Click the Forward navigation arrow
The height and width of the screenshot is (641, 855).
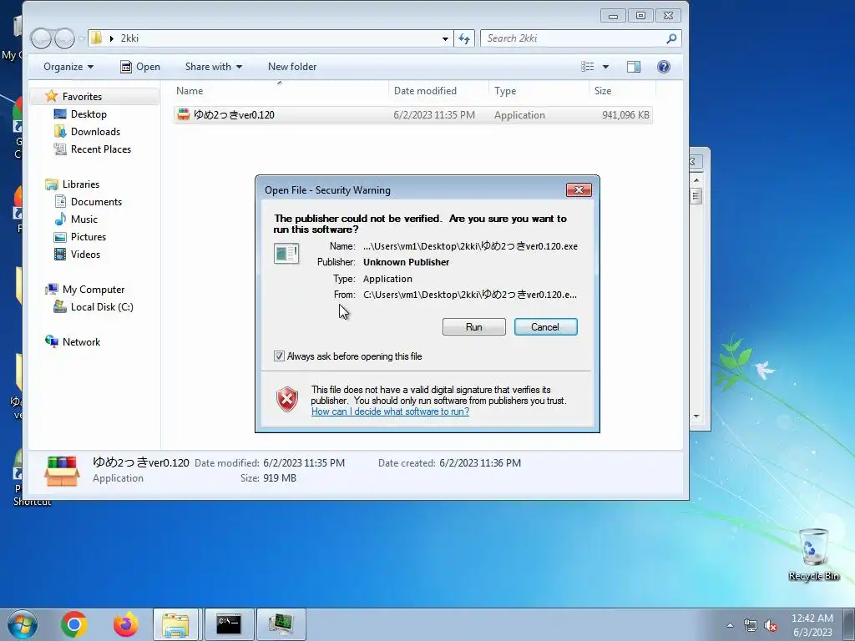pyautogui.click(x=64, y=38)
